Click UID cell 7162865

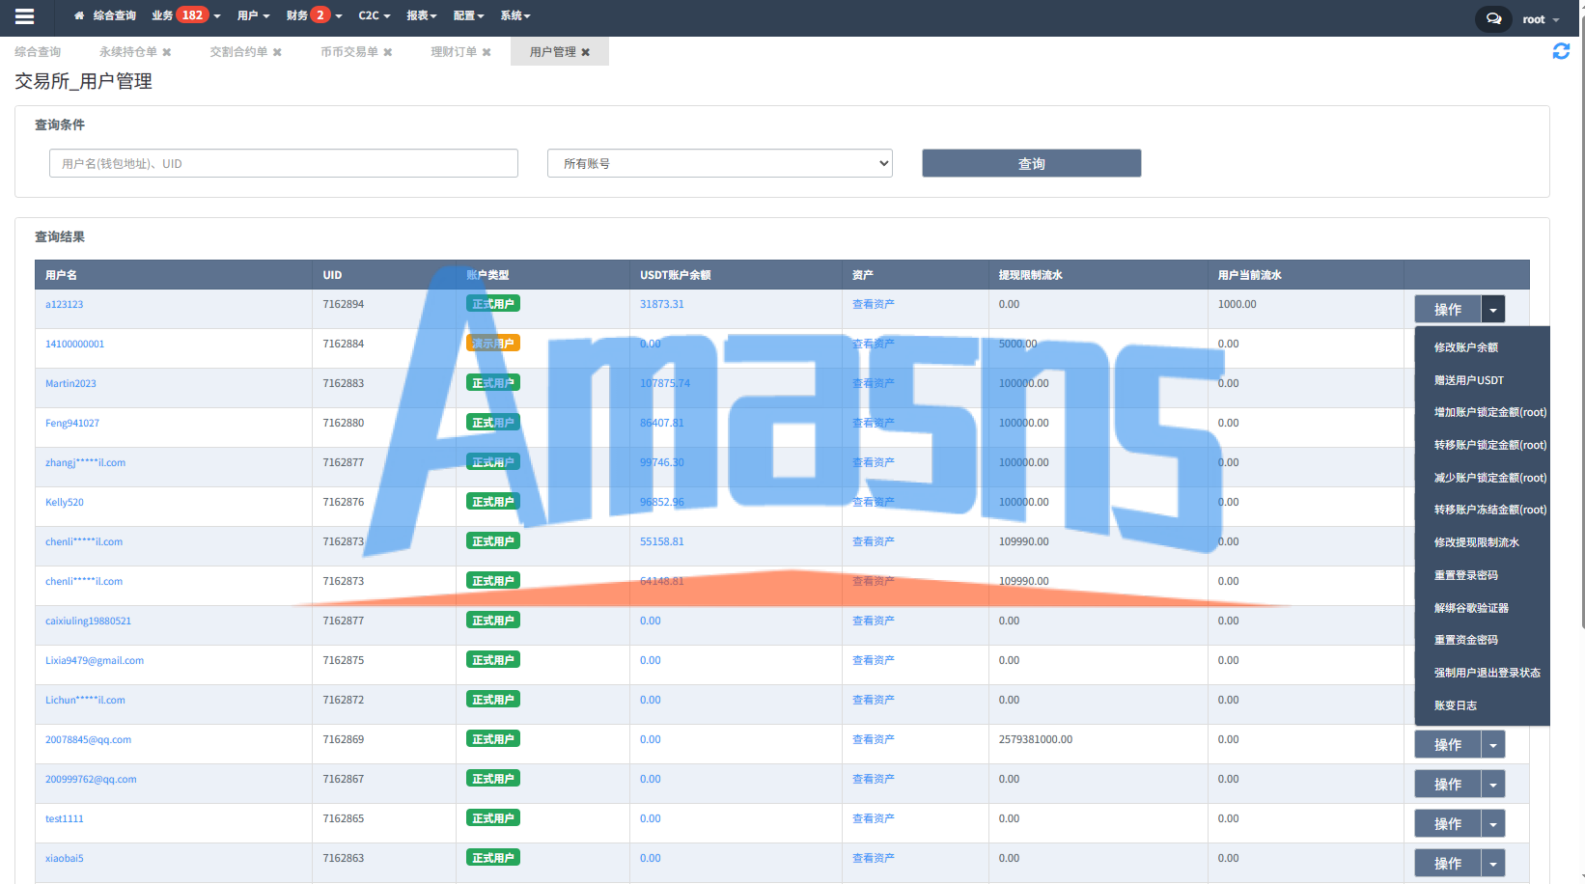click(344, 818)
